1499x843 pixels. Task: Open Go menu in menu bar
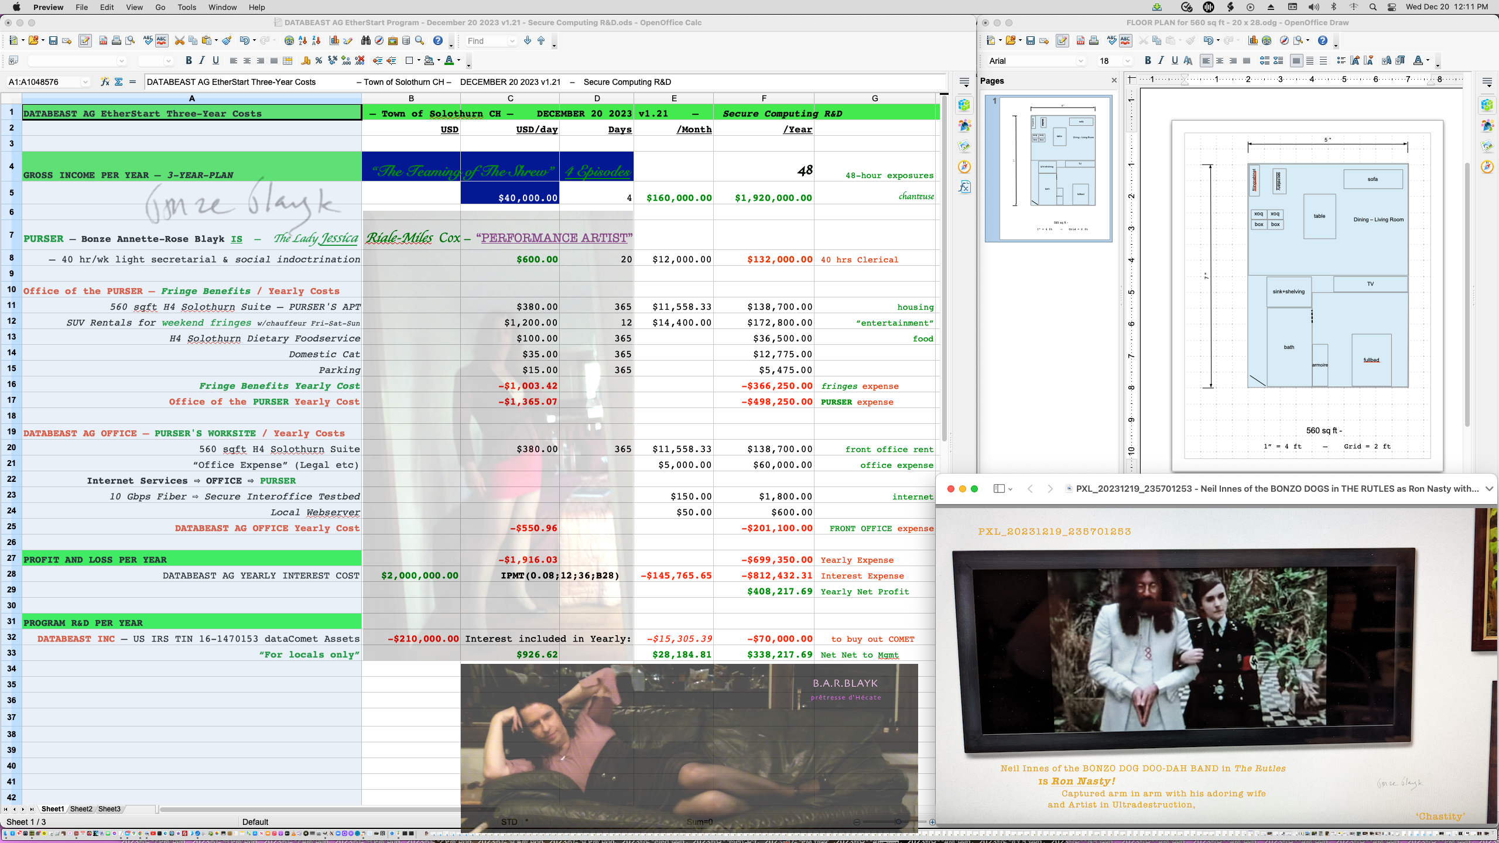coord(160,7)
